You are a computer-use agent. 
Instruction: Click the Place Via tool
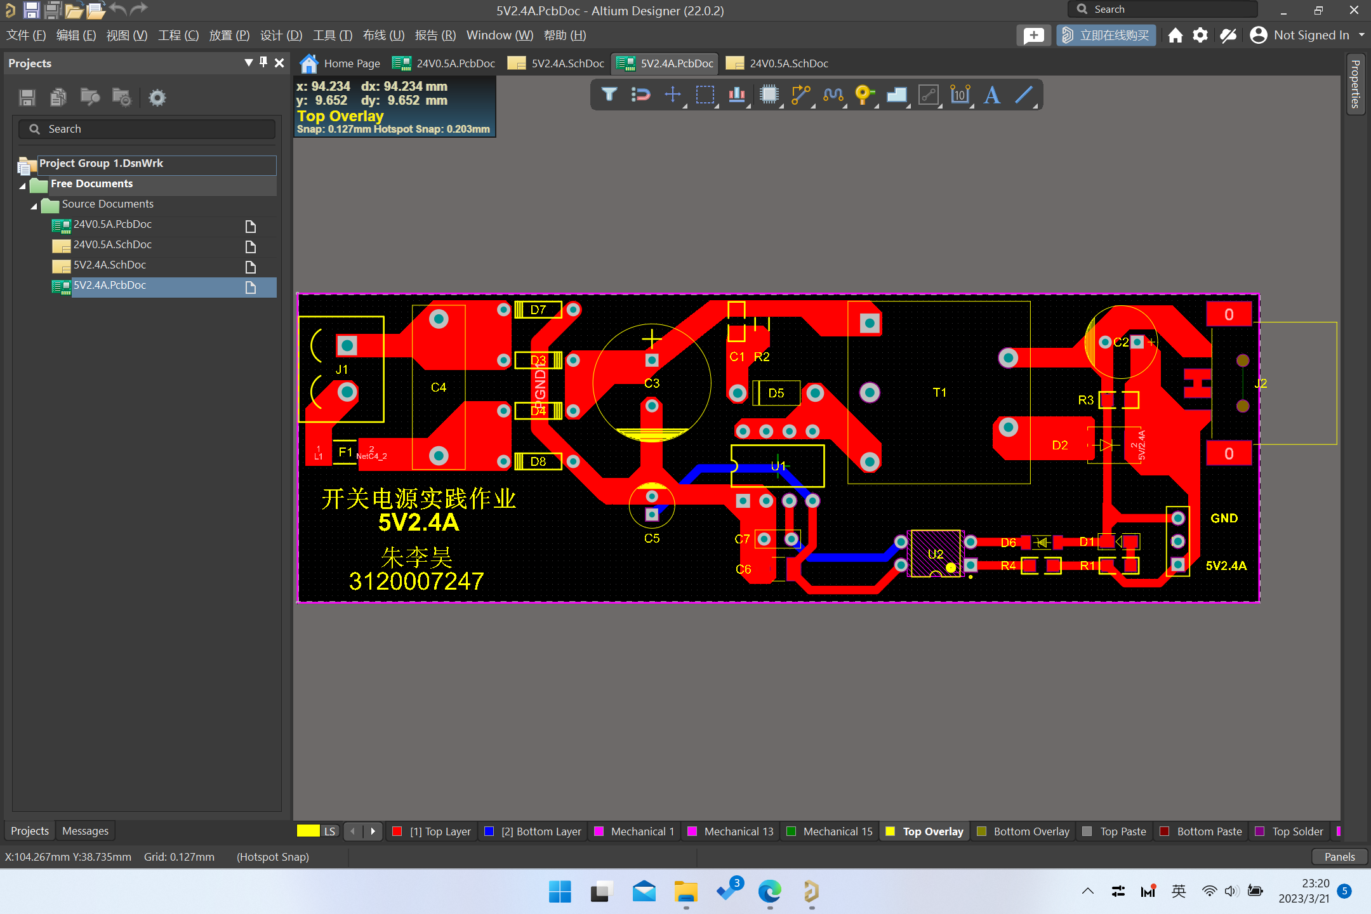coord(864,95)
